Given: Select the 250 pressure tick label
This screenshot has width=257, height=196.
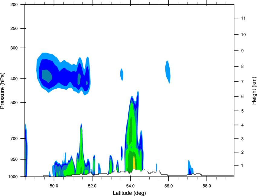Looking at the screenshot, I should pos(14,28).
